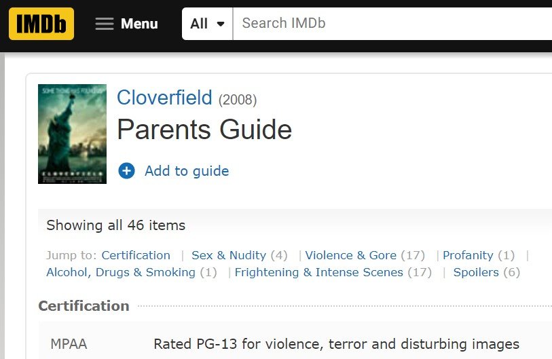Click the Add to guide link
This screenshot has height=359, width=552.
187,171
